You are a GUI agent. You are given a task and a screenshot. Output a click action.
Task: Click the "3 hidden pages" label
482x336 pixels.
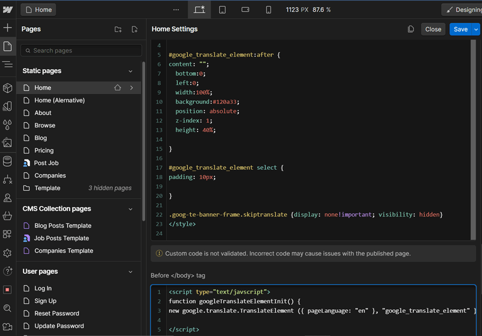(x=110, y=188)
